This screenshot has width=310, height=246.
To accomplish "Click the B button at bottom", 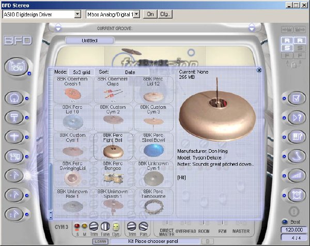I will pos(208,241).
